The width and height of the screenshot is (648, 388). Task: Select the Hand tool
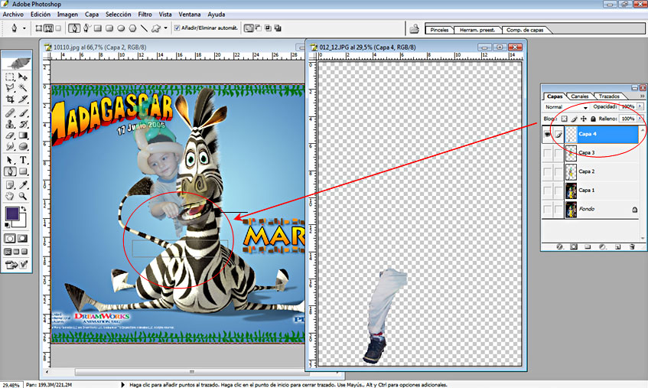(9, 196)
